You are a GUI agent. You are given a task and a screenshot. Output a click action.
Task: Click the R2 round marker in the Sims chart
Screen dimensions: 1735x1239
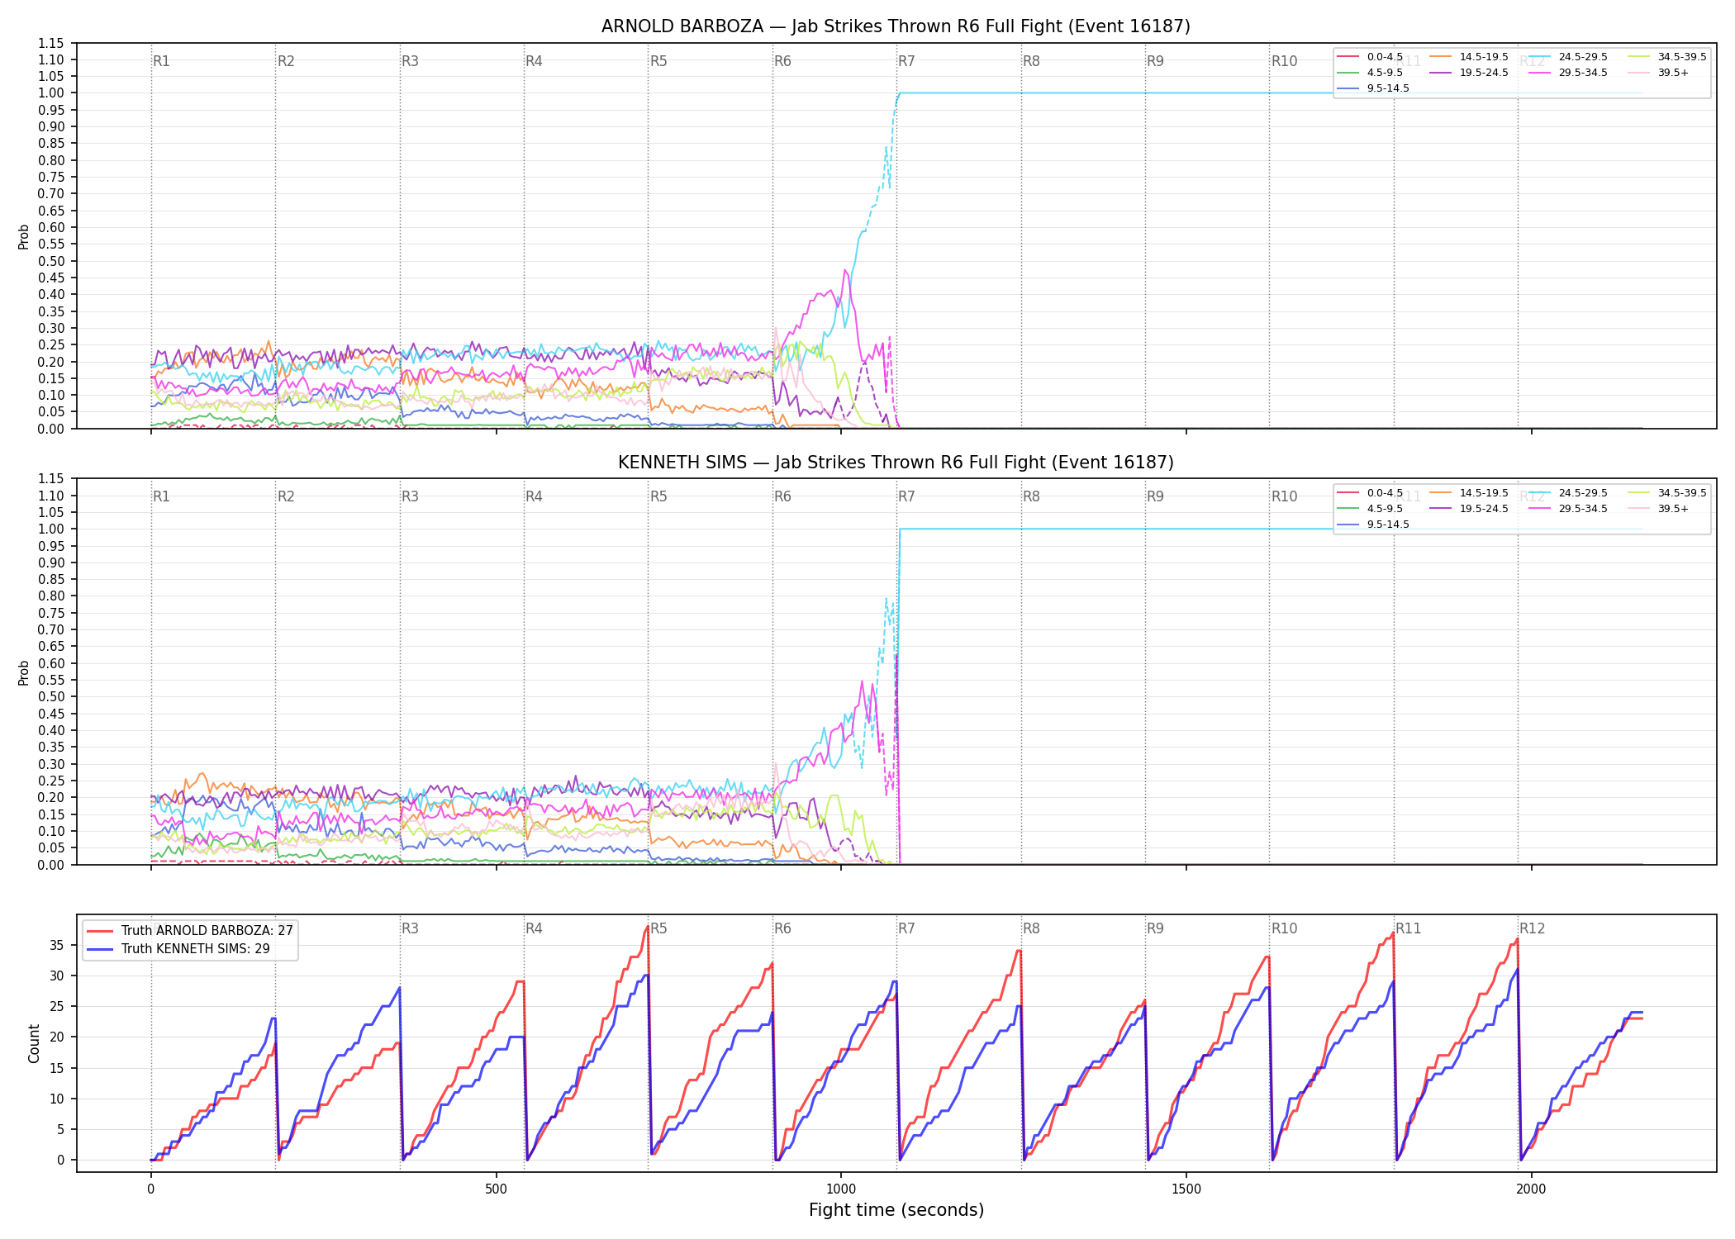(x=286, y=496)
